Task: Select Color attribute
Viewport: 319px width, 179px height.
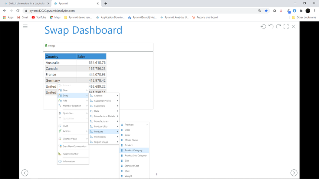Action: (x=134, y=135)
